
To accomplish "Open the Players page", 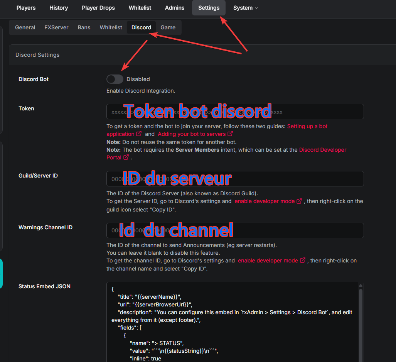I will click(26, 8).
